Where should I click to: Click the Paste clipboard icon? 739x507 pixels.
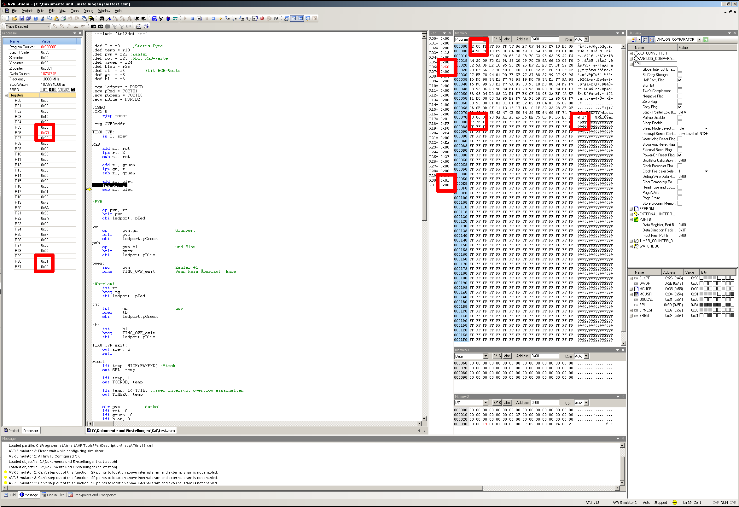(56, 19)
